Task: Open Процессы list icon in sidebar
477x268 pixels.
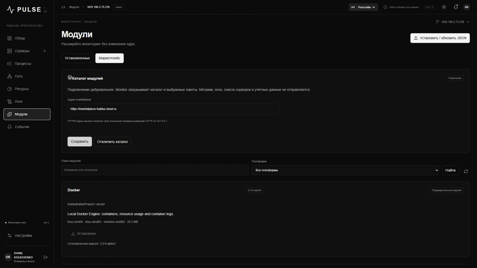Action: click(9, 64)
